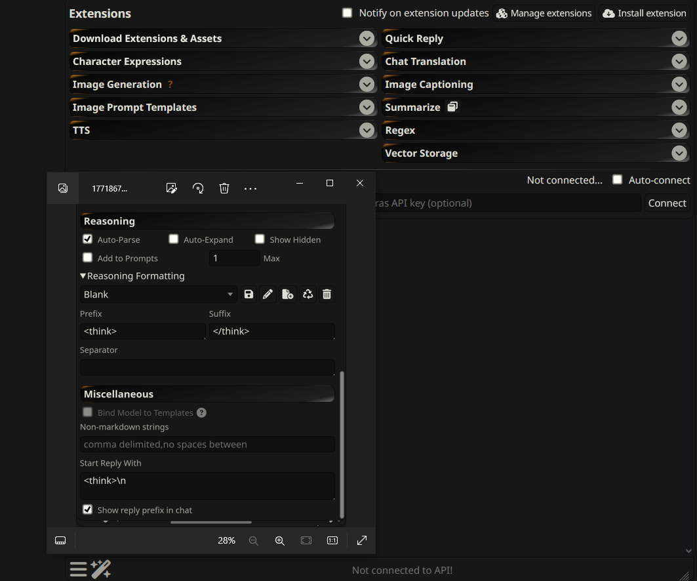Uncheck Show reply prefix in chat
697x581 pixels.
[x=88, y=510]
